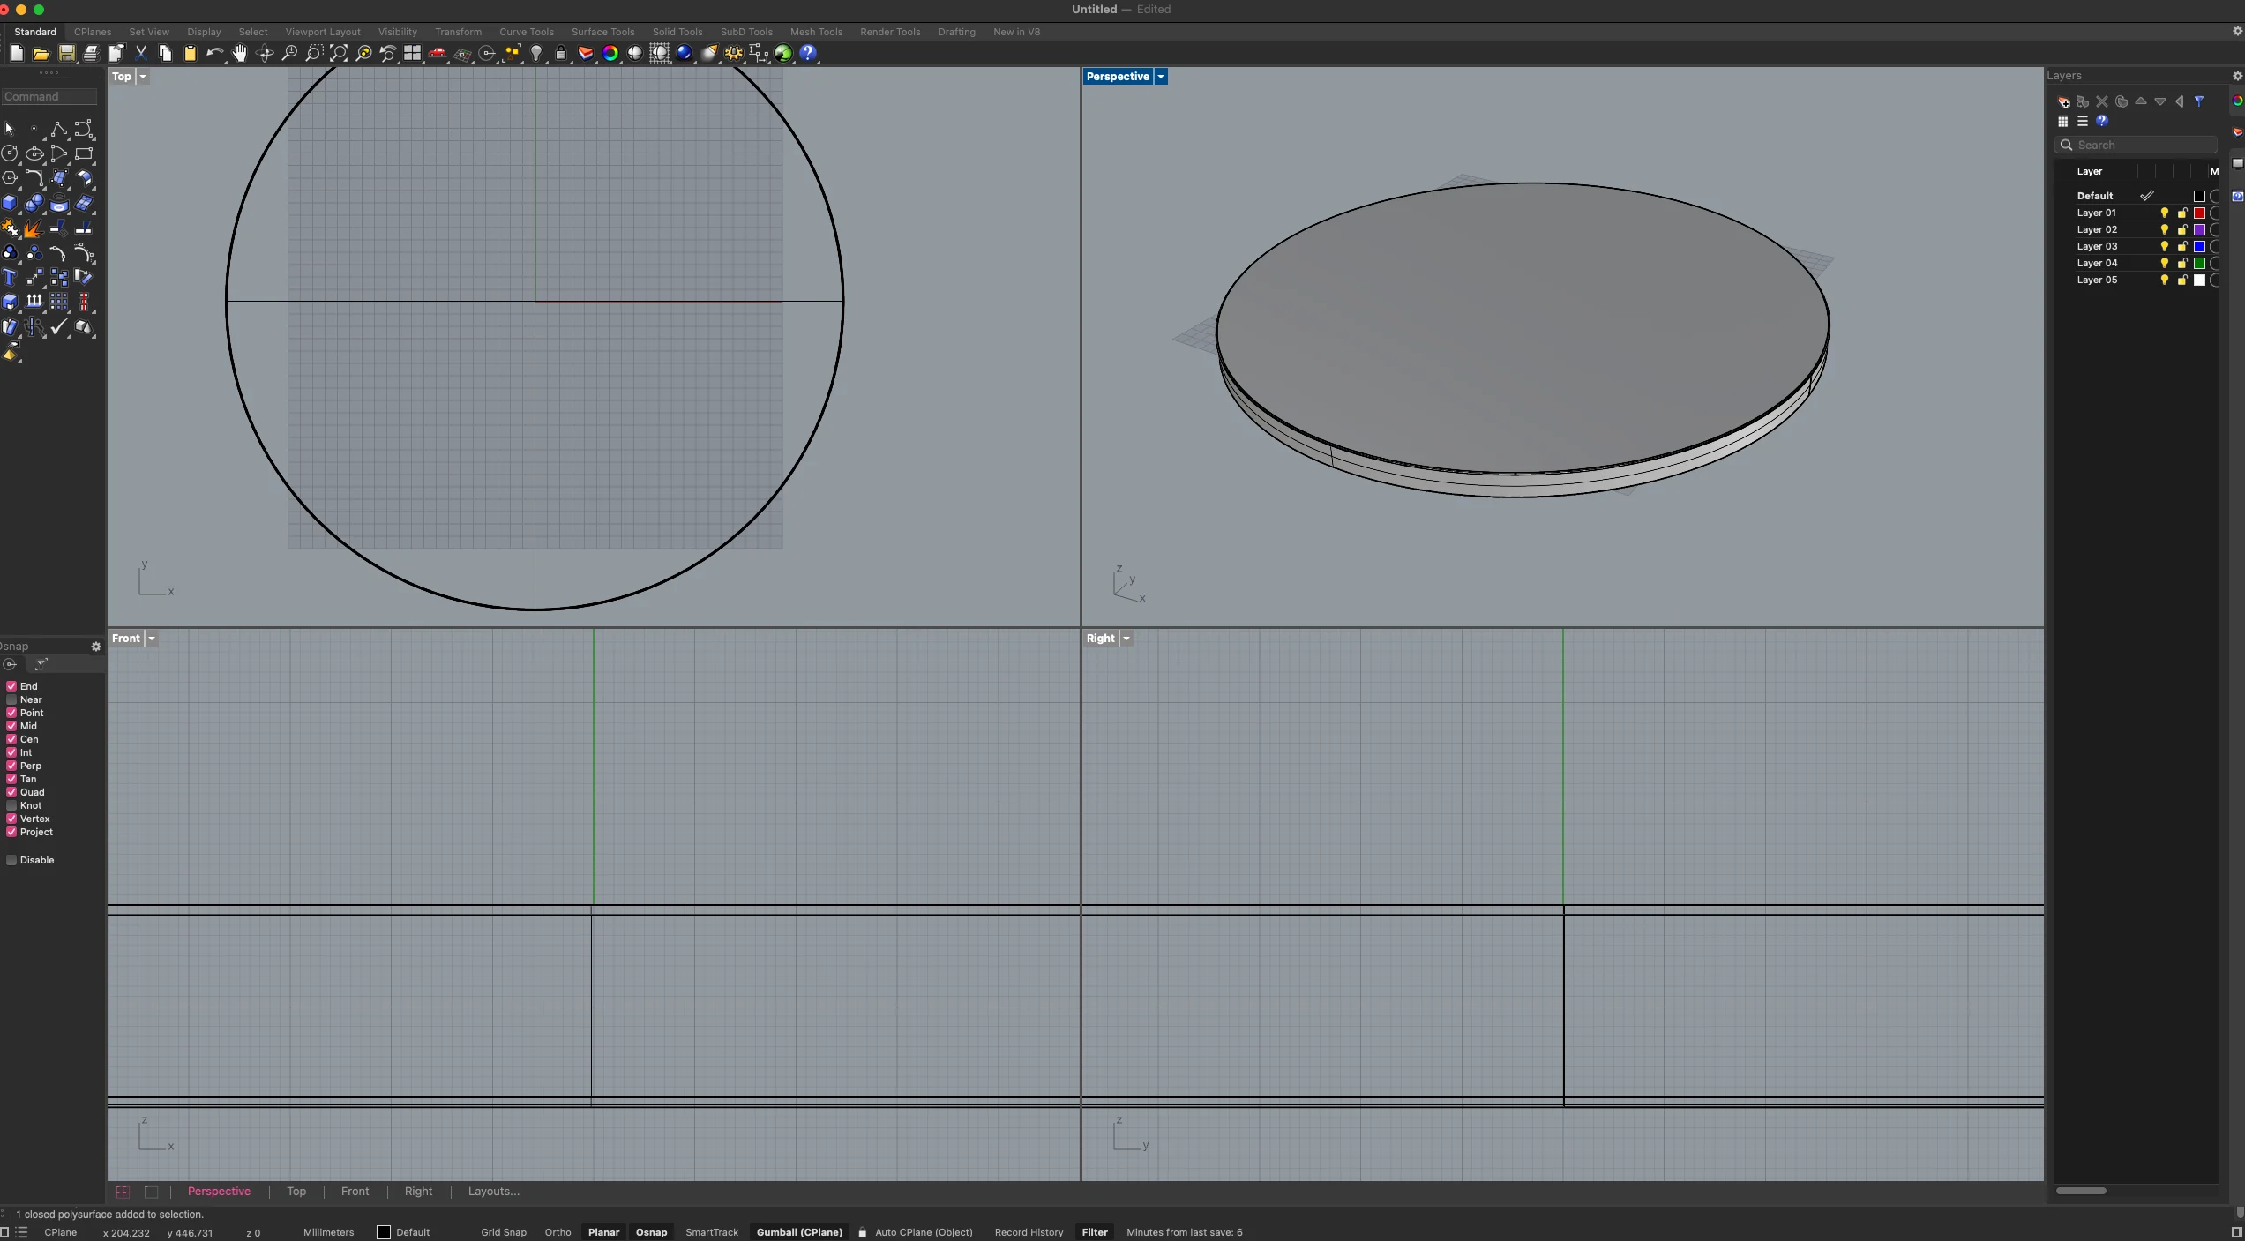Click the blue sphere Render icon
This screenshot has height=1241, width=2245.
click(684, 54)
